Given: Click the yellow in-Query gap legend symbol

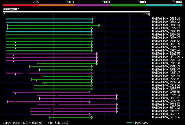Looking at the screenshot, I should (24, 123).
